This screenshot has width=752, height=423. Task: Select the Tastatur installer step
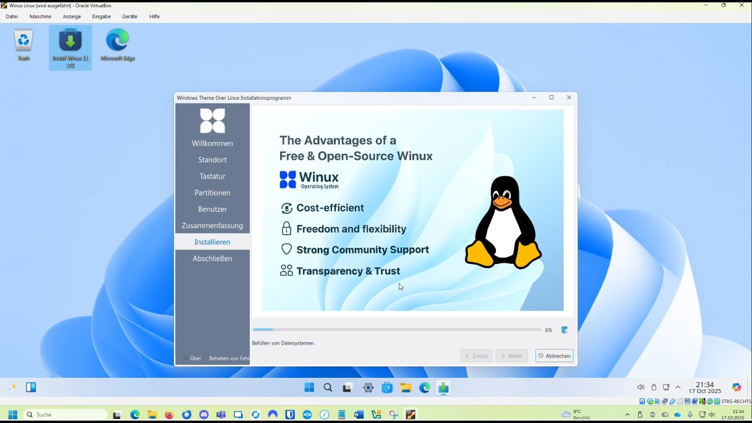point(212,176)
